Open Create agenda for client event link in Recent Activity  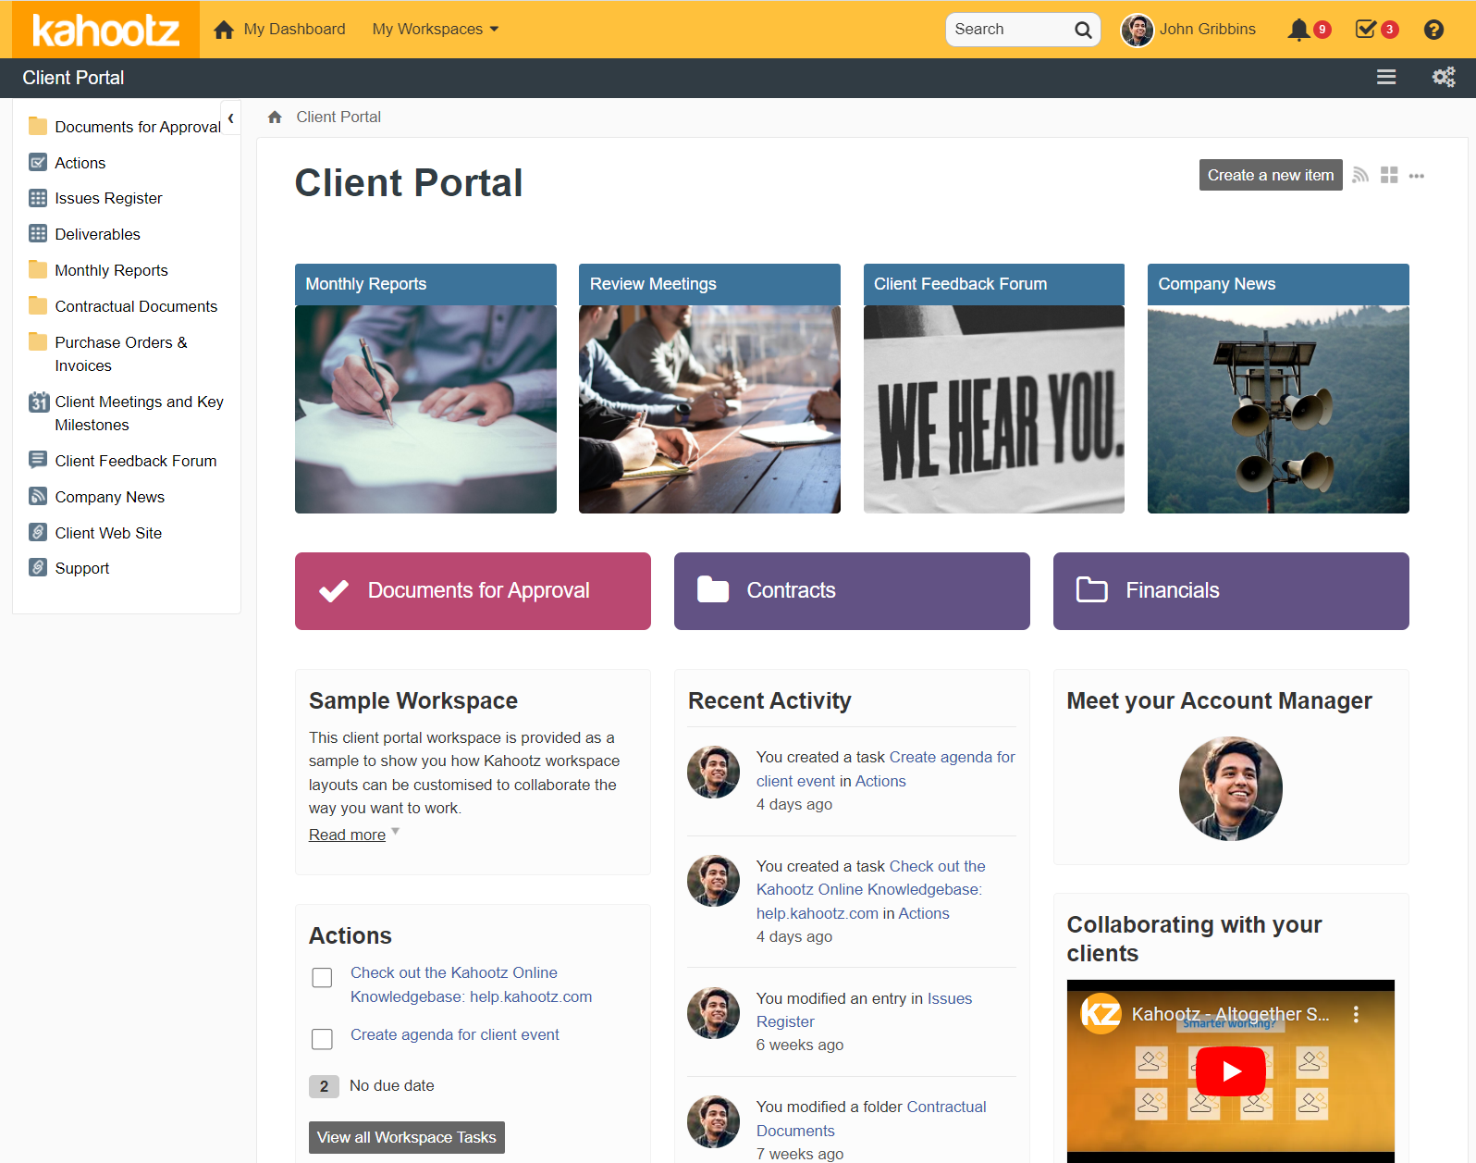[885, 769]
